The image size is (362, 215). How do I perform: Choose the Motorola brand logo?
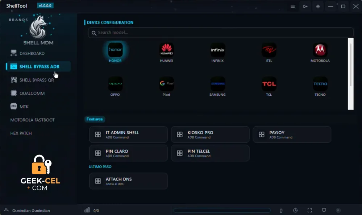320,50
